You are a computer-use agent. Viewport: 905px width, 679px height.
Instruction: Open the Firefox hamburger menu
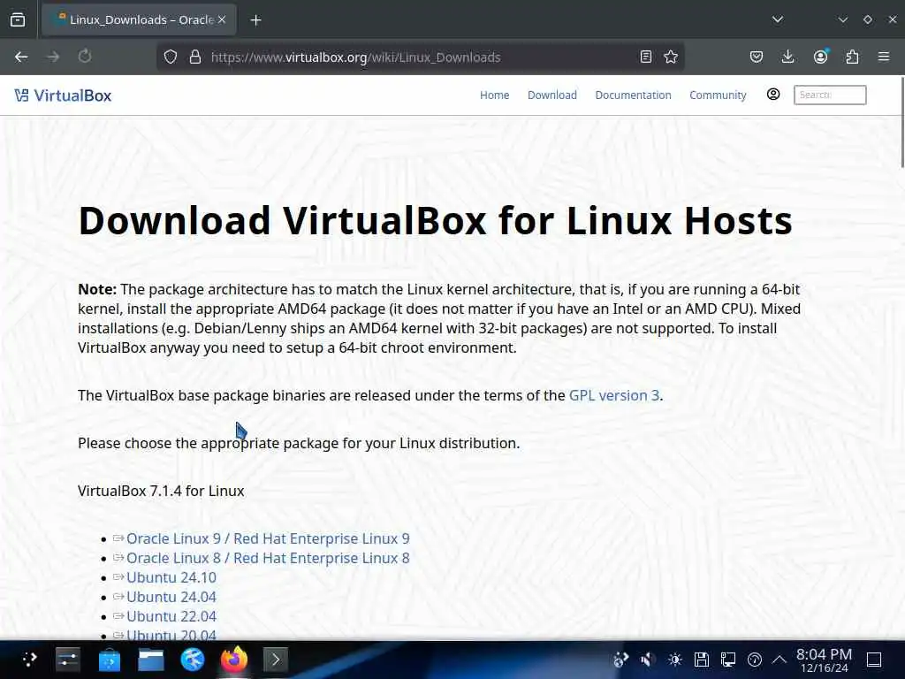(884, 57)
